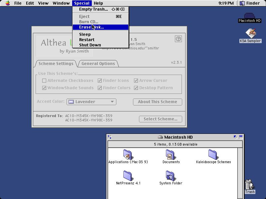The image size is (266, 199).
Task: Choose Sleep from Special menu
Action: [x=100, y=34]
